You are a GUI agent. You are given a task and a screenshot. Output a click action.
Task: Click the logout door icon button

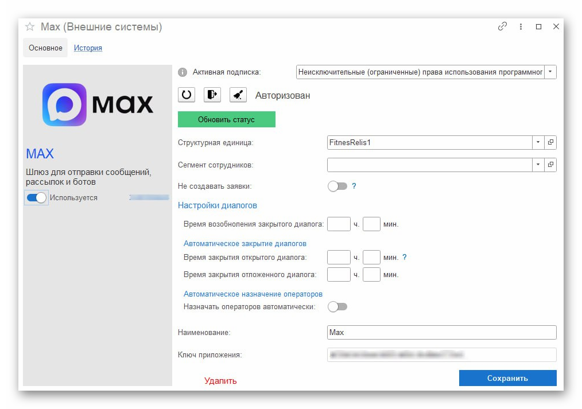212,95
